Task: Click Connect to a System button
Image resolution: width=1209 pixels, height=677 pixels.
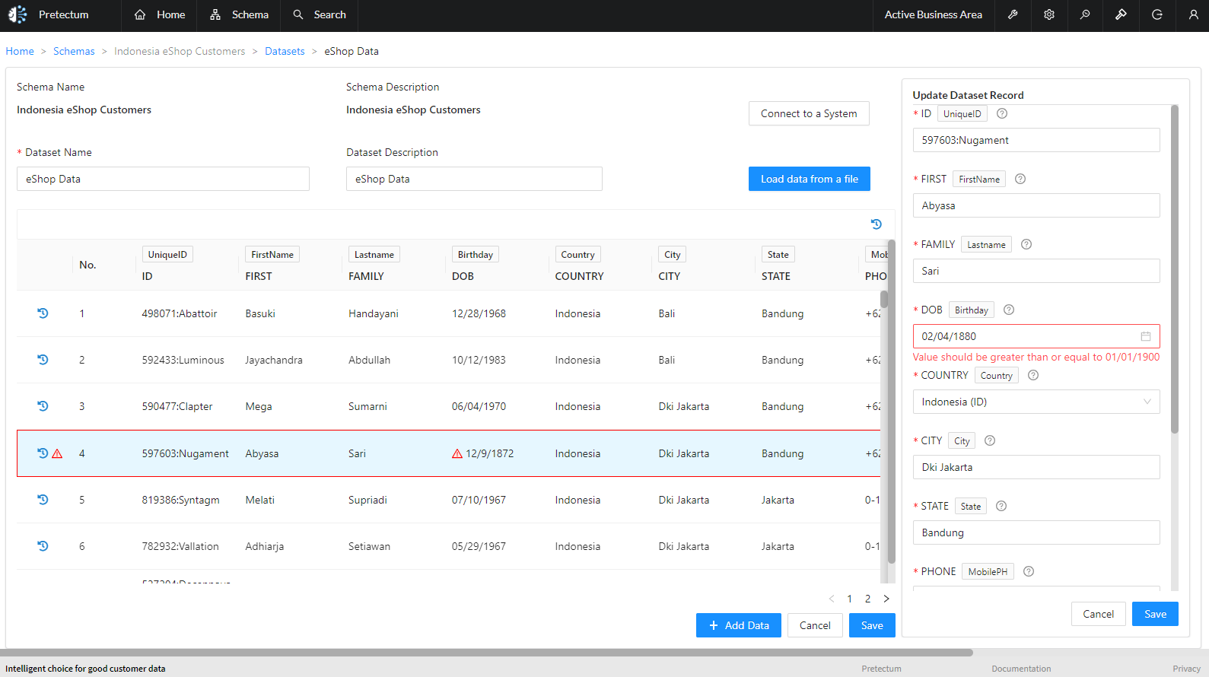Action: tap(809, 113)
